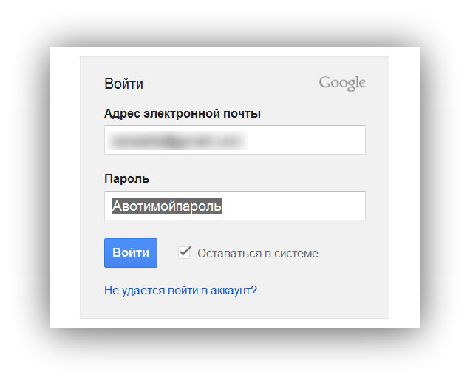Click the blue "Войти" button

[131, 252]
